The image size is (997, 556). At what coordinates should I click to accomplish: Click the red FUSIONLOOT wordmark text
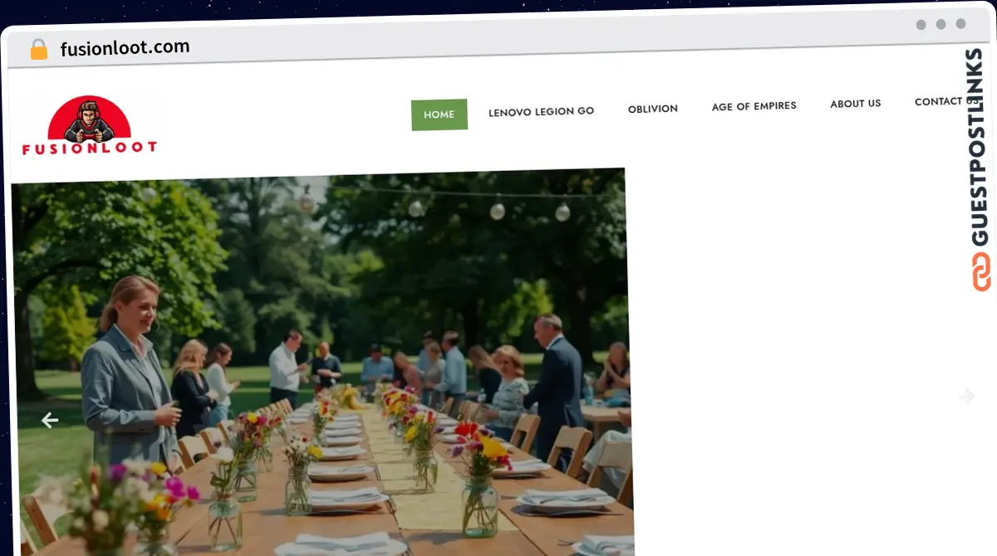point(89,148)
